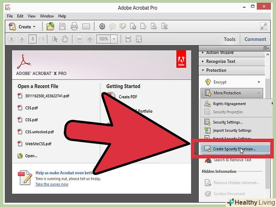The image size is (276, 207).
Task: Open the Window menu
Action: (47, 16)
